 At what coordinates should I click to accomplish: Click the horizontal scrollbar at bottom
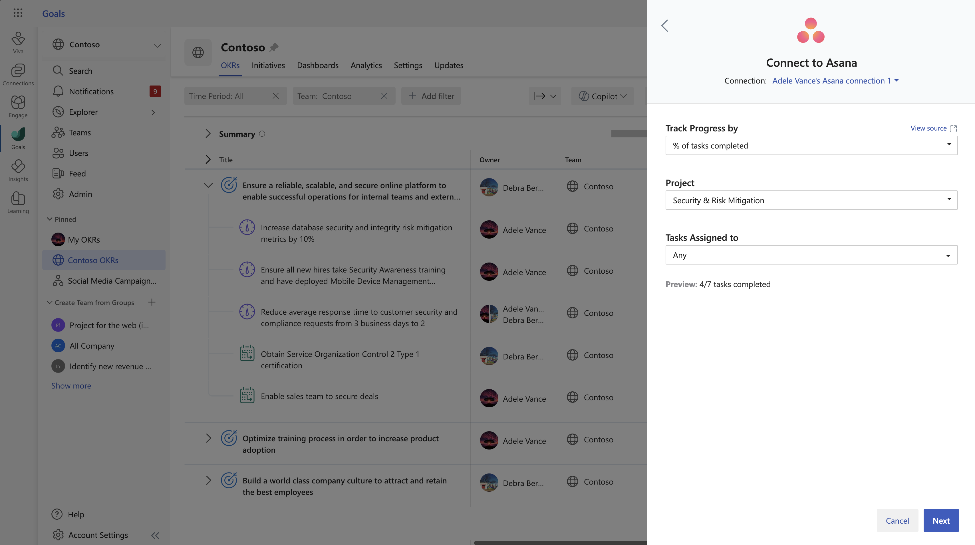click(x=560, y=543)
